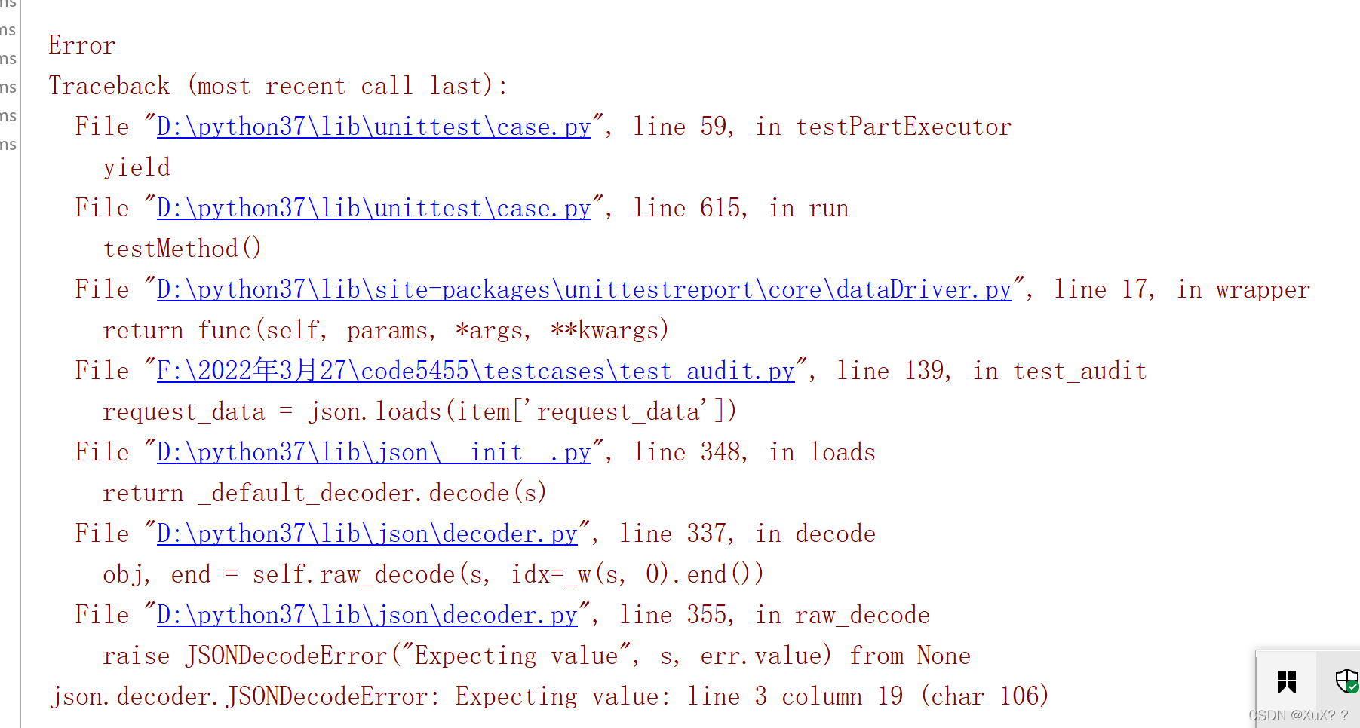The width and height of the screenshot is (1360, 728).
Task: Click 'line 348, in loads' text
Action: (x=754, y=452)
